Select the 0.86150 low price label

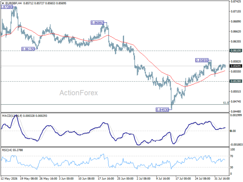[28, 49]
